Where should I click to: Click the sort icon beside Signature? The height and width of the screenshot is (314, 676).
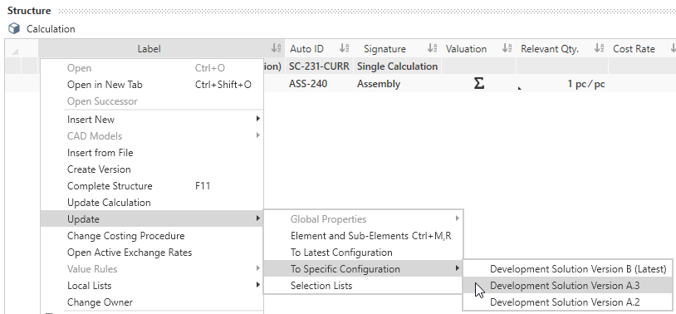coord(433,48)
